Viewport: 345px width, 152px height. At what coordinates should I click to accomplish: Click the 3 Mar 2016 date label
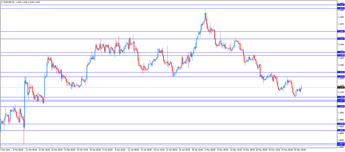pos(4,150)
